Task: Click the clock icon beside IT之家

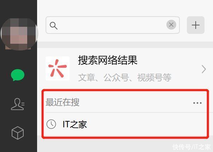Action: coord(51,124)
